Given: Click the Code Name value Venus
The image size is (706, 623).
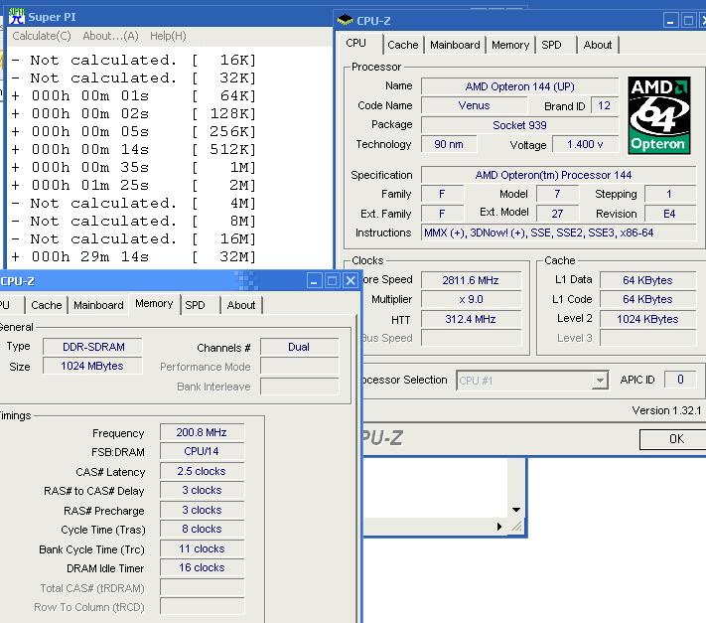Looking at the screenshot, I should 474,105.
